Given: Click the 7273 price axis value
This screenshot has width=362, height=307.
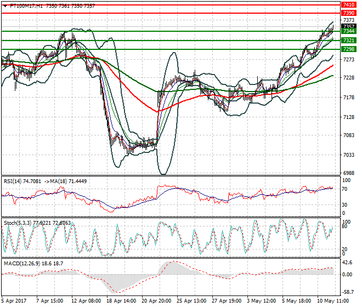Looking at the screenshot, I should point(349,60).
